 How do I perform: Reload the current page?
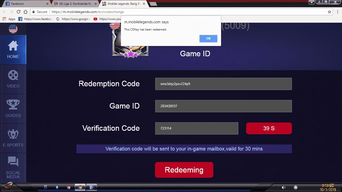[19, 12]
